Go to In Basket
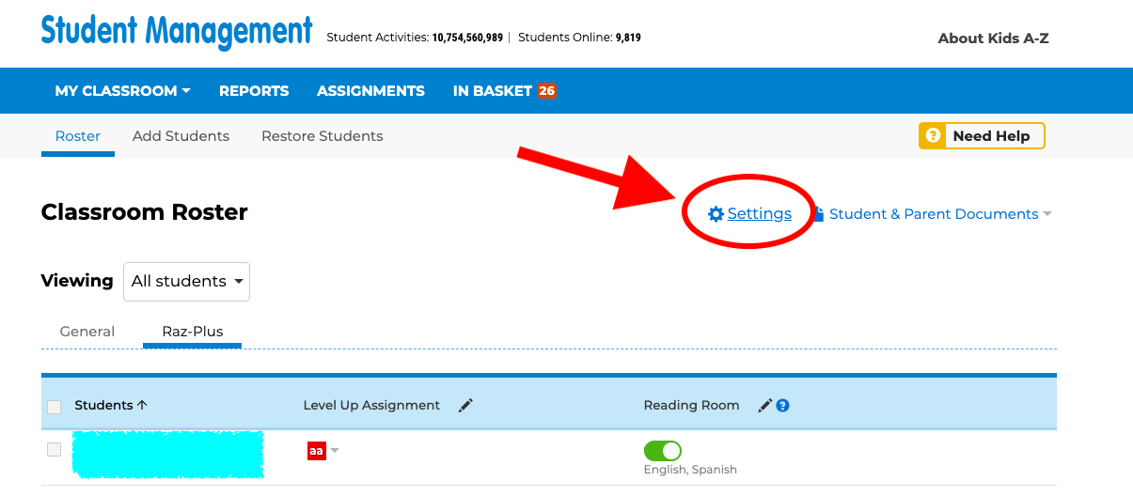The height and width of the screenshot is (496, 1133). 493,91
